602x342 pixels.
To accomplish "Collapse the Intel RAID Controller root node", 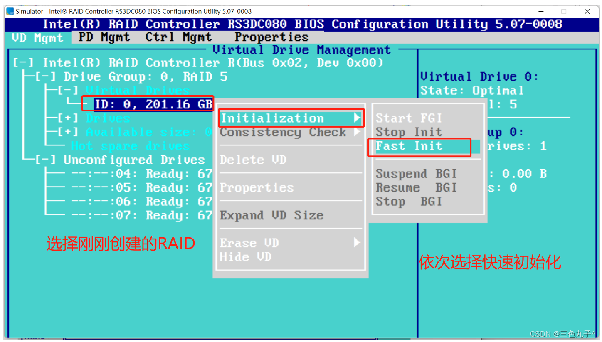I will point(23,63).
